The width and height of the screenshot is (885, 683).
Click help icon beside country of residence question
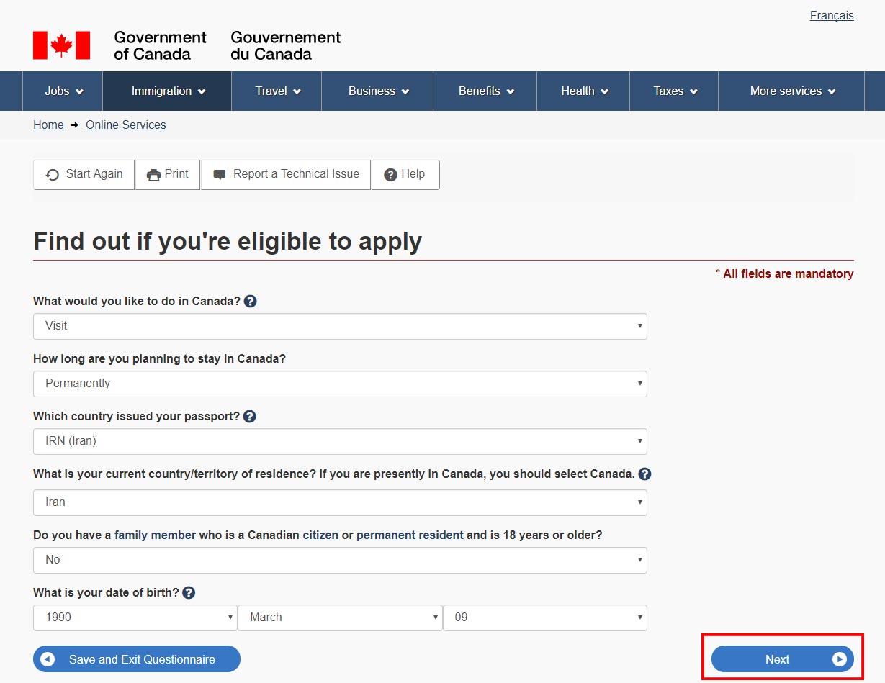(x=645, y=474)
